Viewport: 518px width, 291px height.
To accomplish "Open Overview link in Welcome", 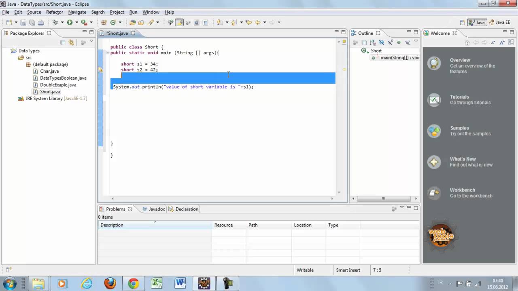I will 460,60.
